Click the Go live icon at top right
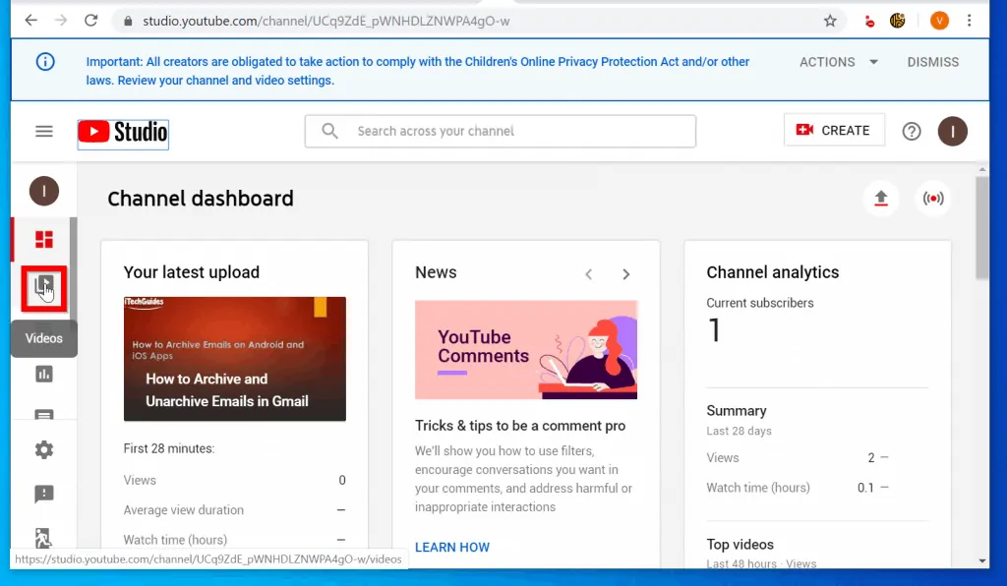The width and height of the screenshot is (1007, 586). [932, 198]
